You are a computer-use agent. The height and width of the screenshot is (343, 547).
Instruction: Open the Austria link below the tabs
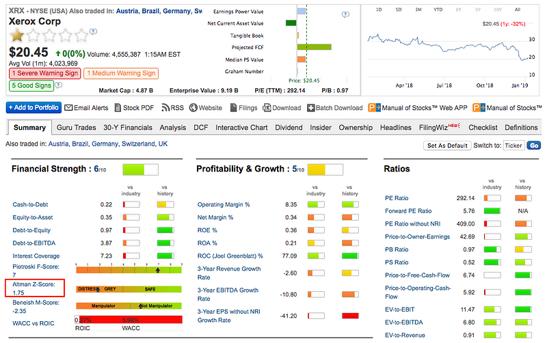[x=58, y=143]
